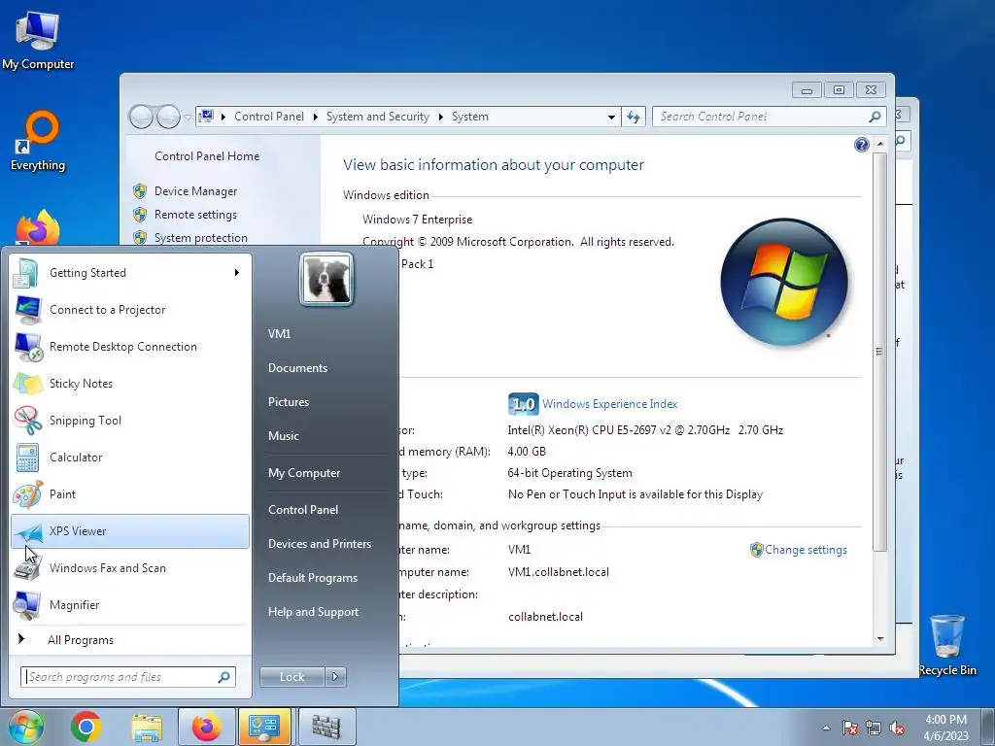Open Default Programs from Start menu
Screen dimensions: 995x746
pyautogui.click(x=313, y=579)
